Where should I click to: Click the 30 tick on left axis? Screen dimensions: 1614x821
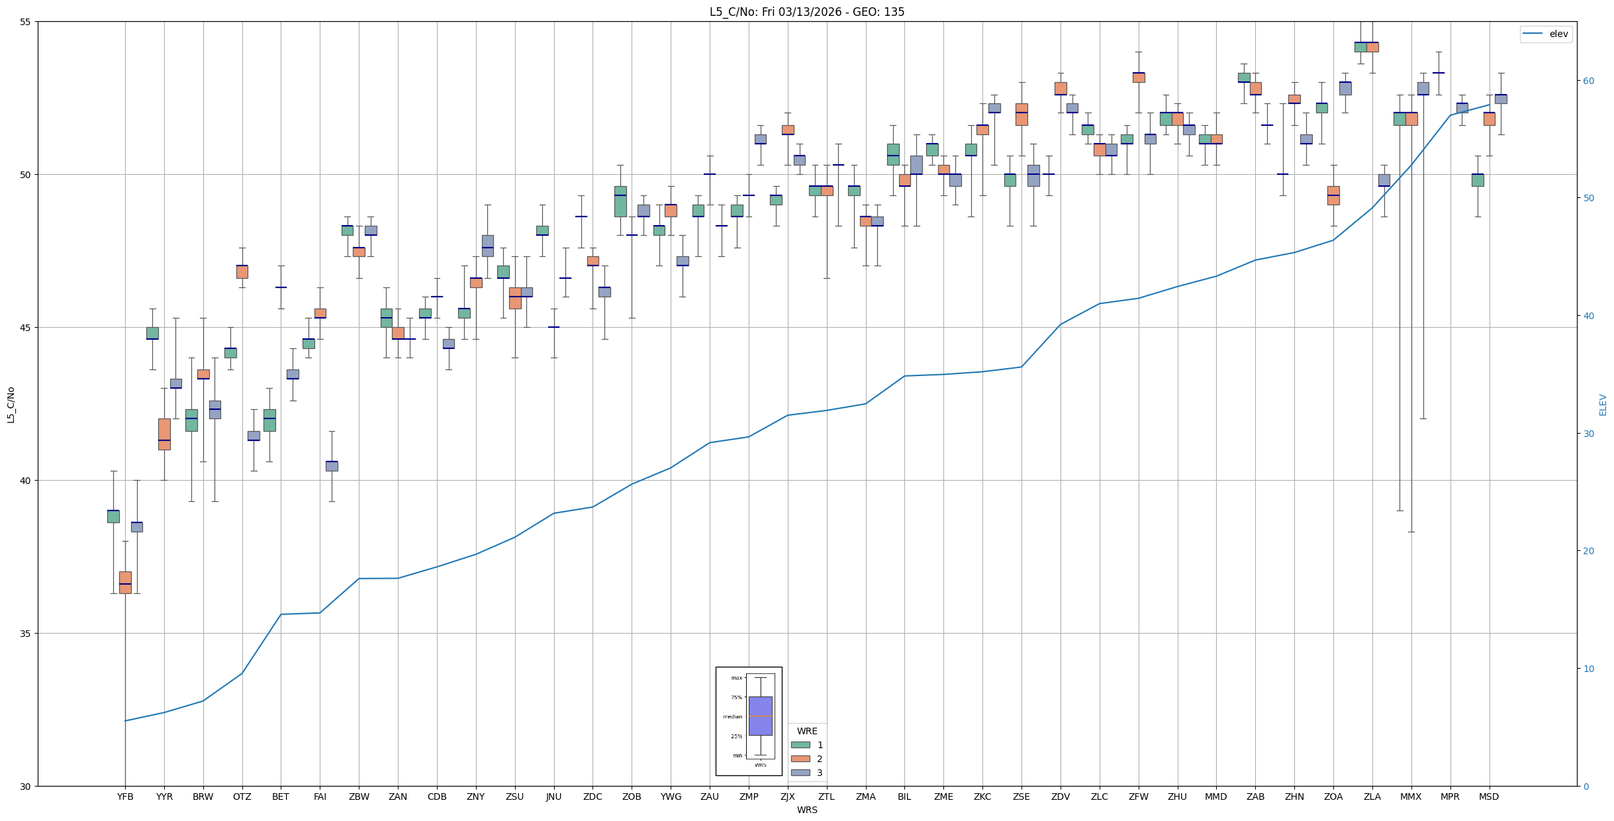[26, 787]
